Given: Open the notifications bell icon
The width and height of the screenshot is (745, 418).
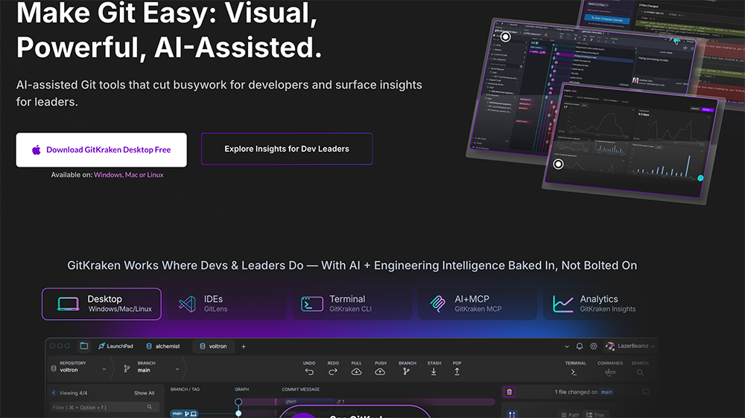Looking at the screenshot, I should click(x=580, y=347).
